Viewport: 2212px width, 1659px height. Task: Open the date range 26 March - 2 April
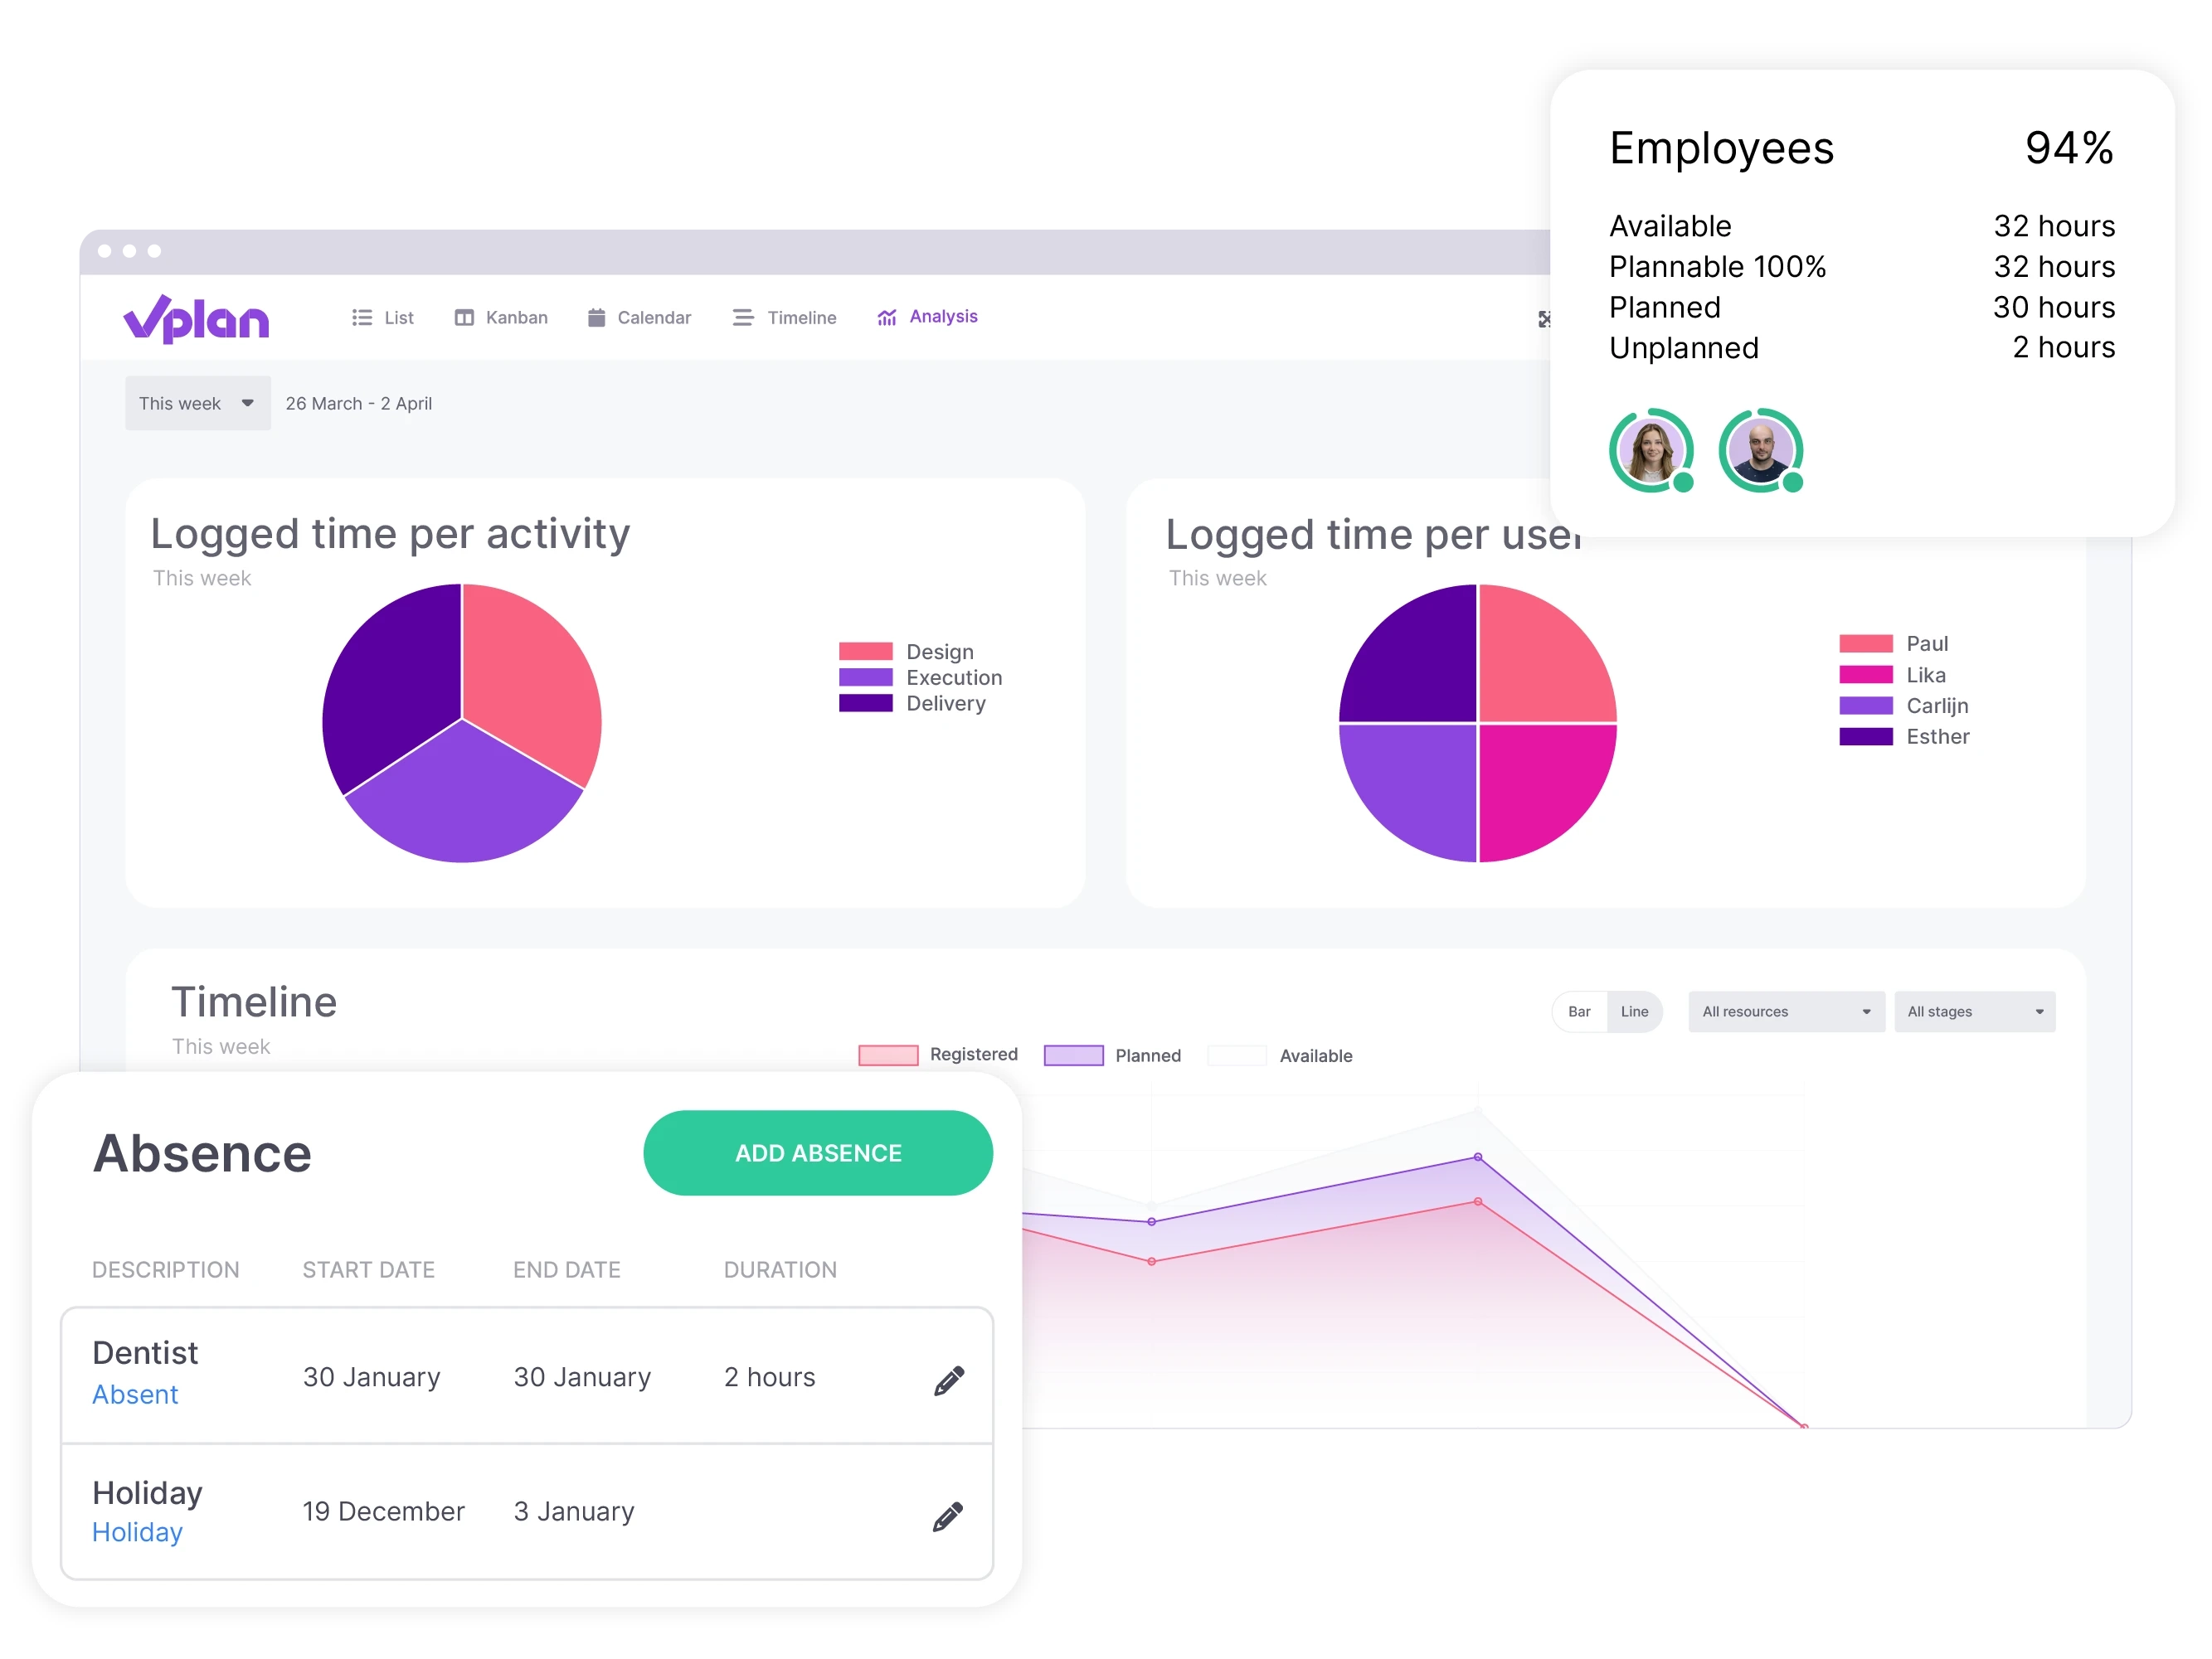tap(356, 405)
